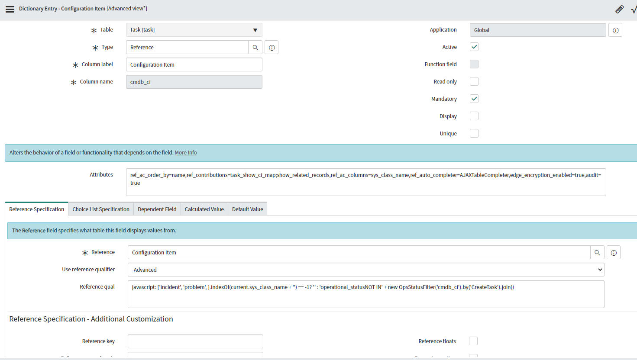Enable the Display checkbox
This screenshot has width=637, height=360.
[x=474, y=116]
